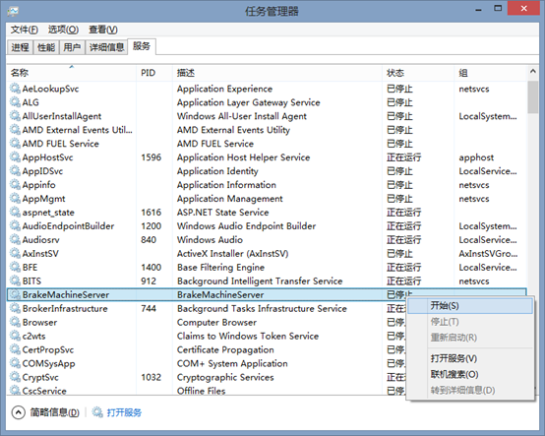Click the COM+ System Application description
Viewport: 545px width, 436px height.
[232, 363]
